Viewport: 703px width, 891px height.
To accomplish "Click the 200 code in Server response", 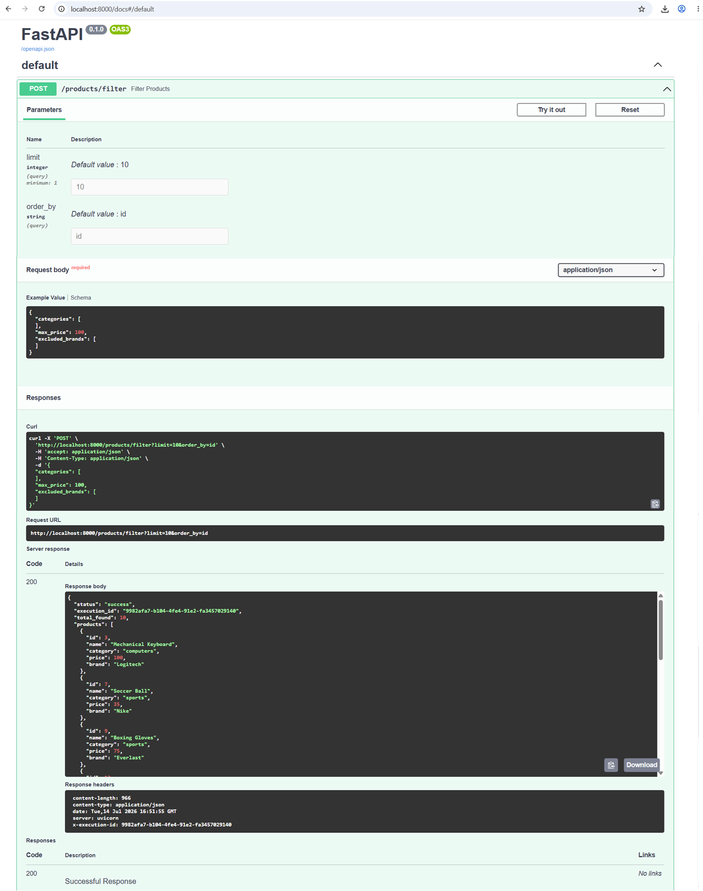I will [x=31, y=582].
